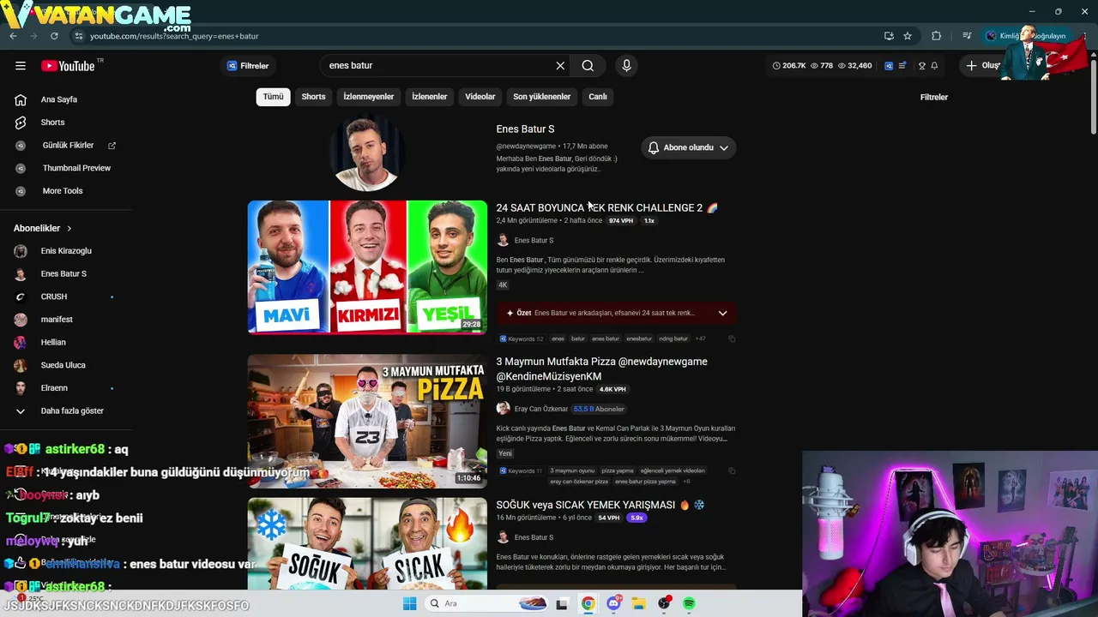This screenshot has height=617, width=1098.
Task: Open the 3 Maymun Mutfakta Pizza video title
Action: (601, 369)
